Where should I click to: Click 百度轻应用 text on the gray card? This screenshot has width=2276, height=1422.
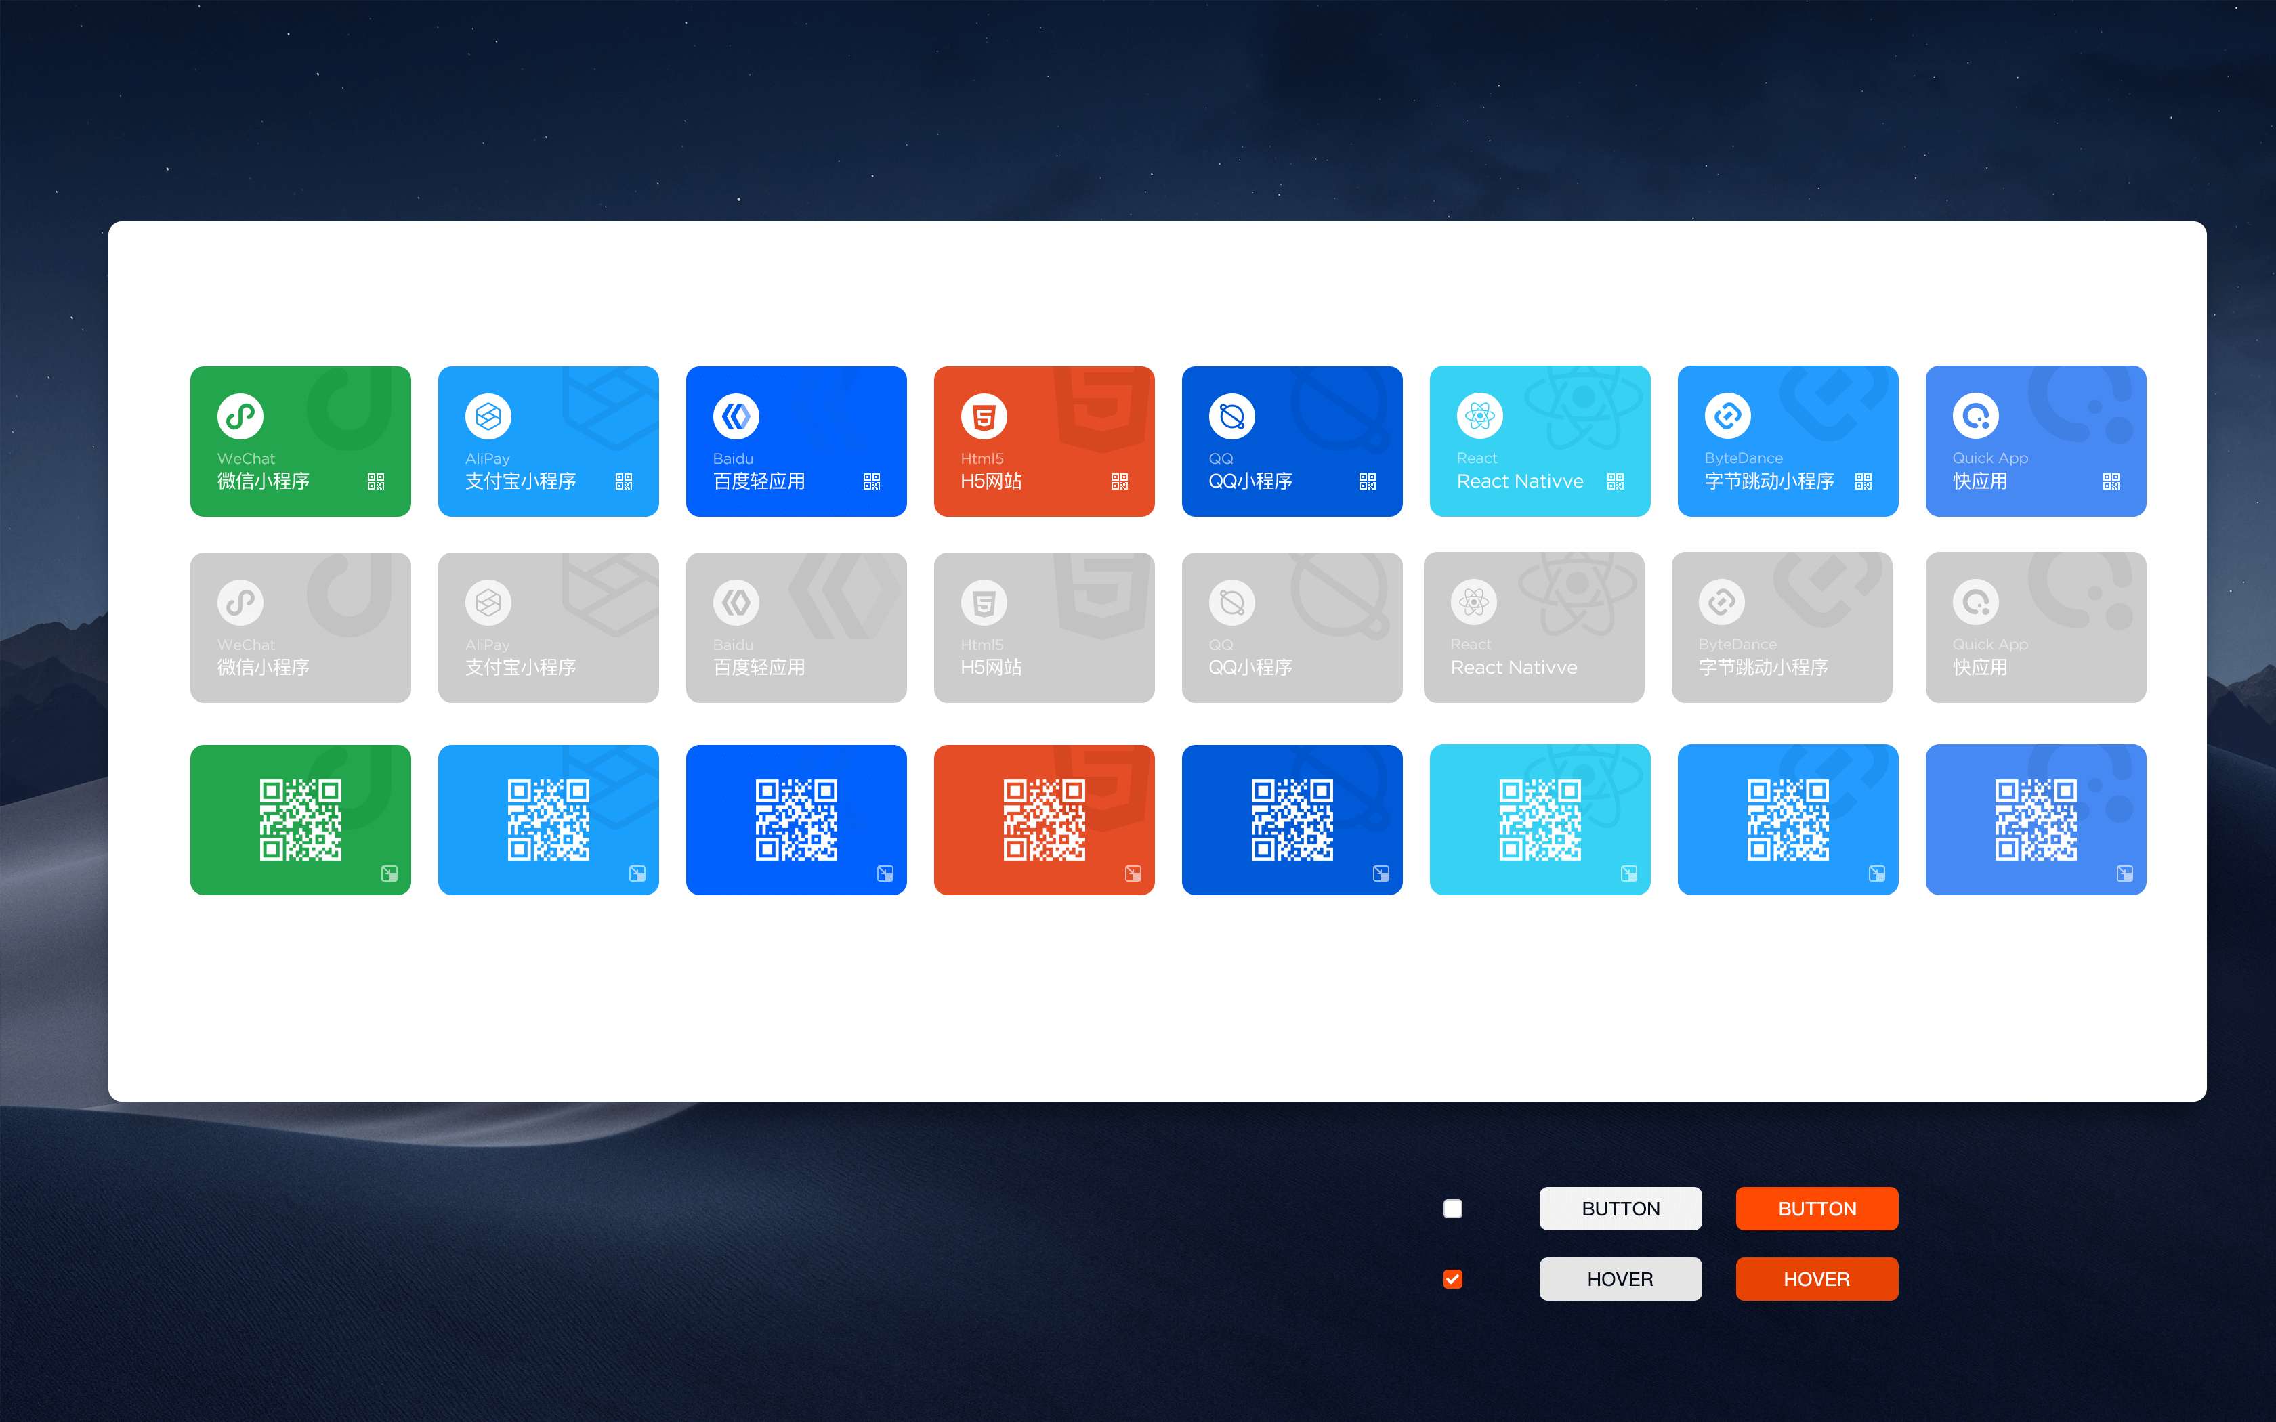point(759,668)
